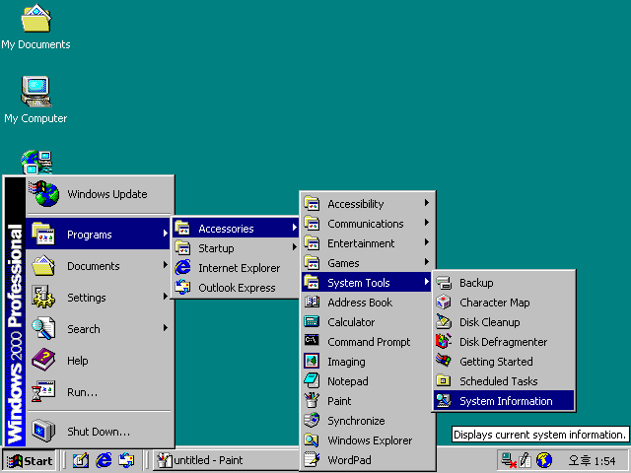Click the Imaging icon
Image resolution: width=631 pixels, height=473 pixels.
[x=312, y=362]
